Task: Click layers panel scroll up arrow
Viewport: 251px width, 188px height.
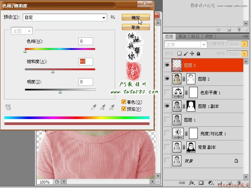Action: tap(246, 62)
